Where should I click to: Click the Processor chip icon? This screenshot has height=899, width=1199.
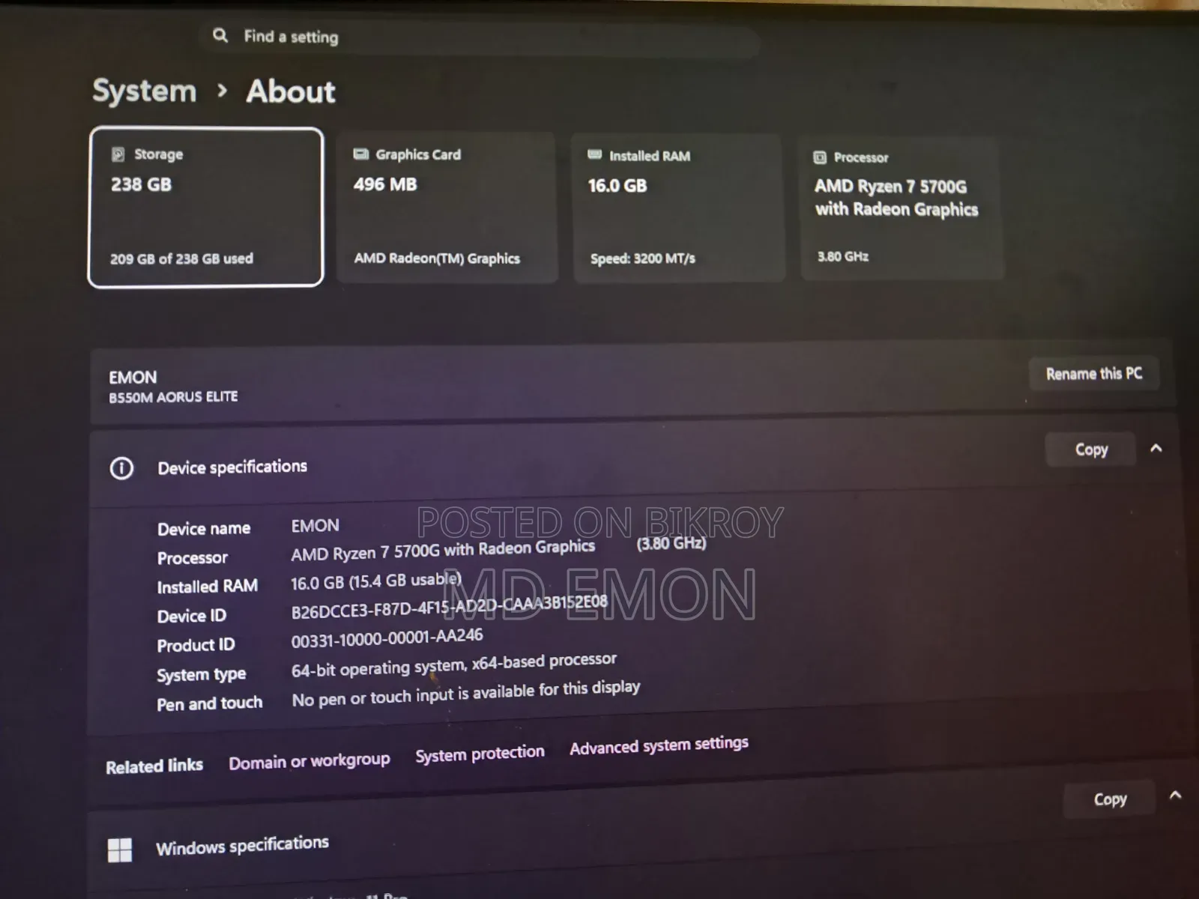[820, 157]
